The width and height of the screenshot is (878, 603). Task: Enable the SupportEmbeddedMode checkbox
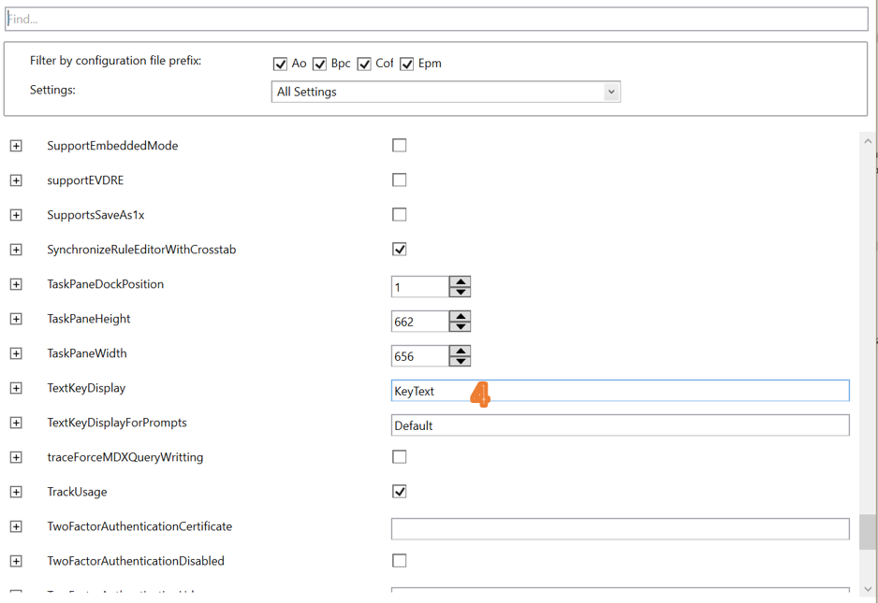click(x=400, y=146)
